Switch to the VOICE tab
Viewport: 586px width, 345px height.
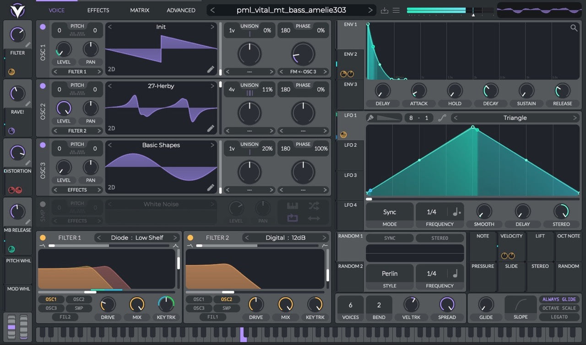57,10
